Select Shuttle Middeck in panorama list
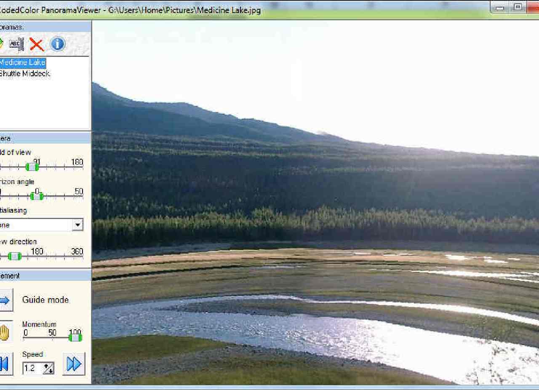This screenshot has width=539, height=390. (24, 74)
